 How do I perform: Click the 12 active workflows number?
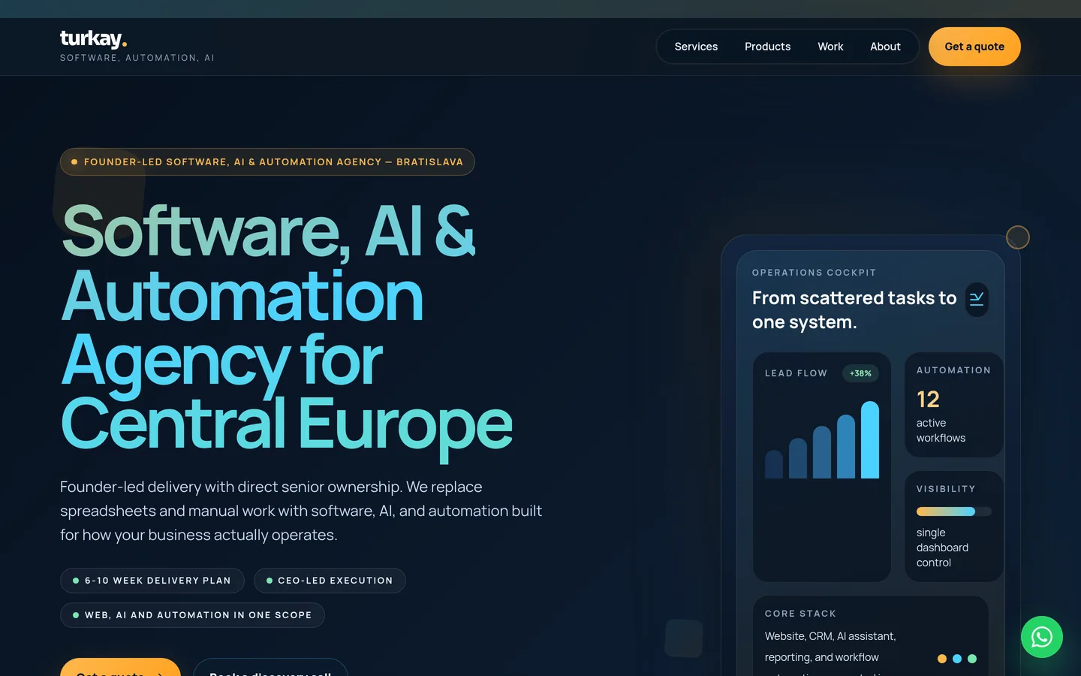[928, 399]
